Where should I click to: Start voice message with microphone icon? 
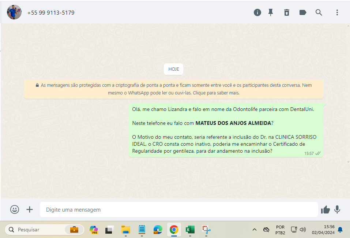coord(337,209)
